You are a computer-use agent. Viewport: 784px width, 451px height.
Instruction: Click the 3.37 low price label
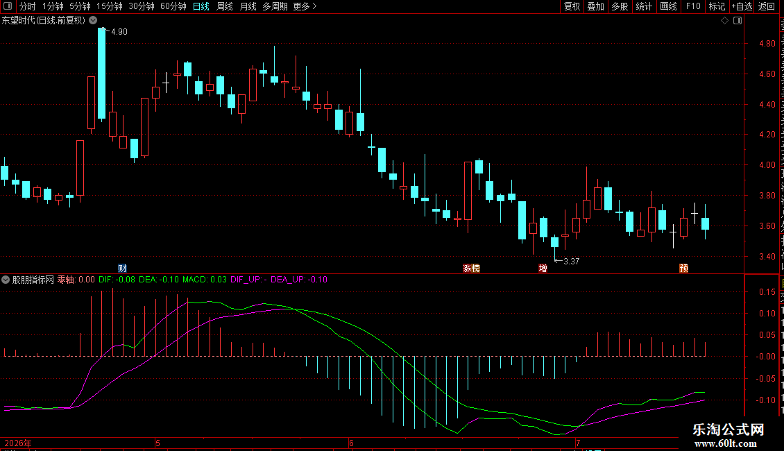click(x=572, y=262)
